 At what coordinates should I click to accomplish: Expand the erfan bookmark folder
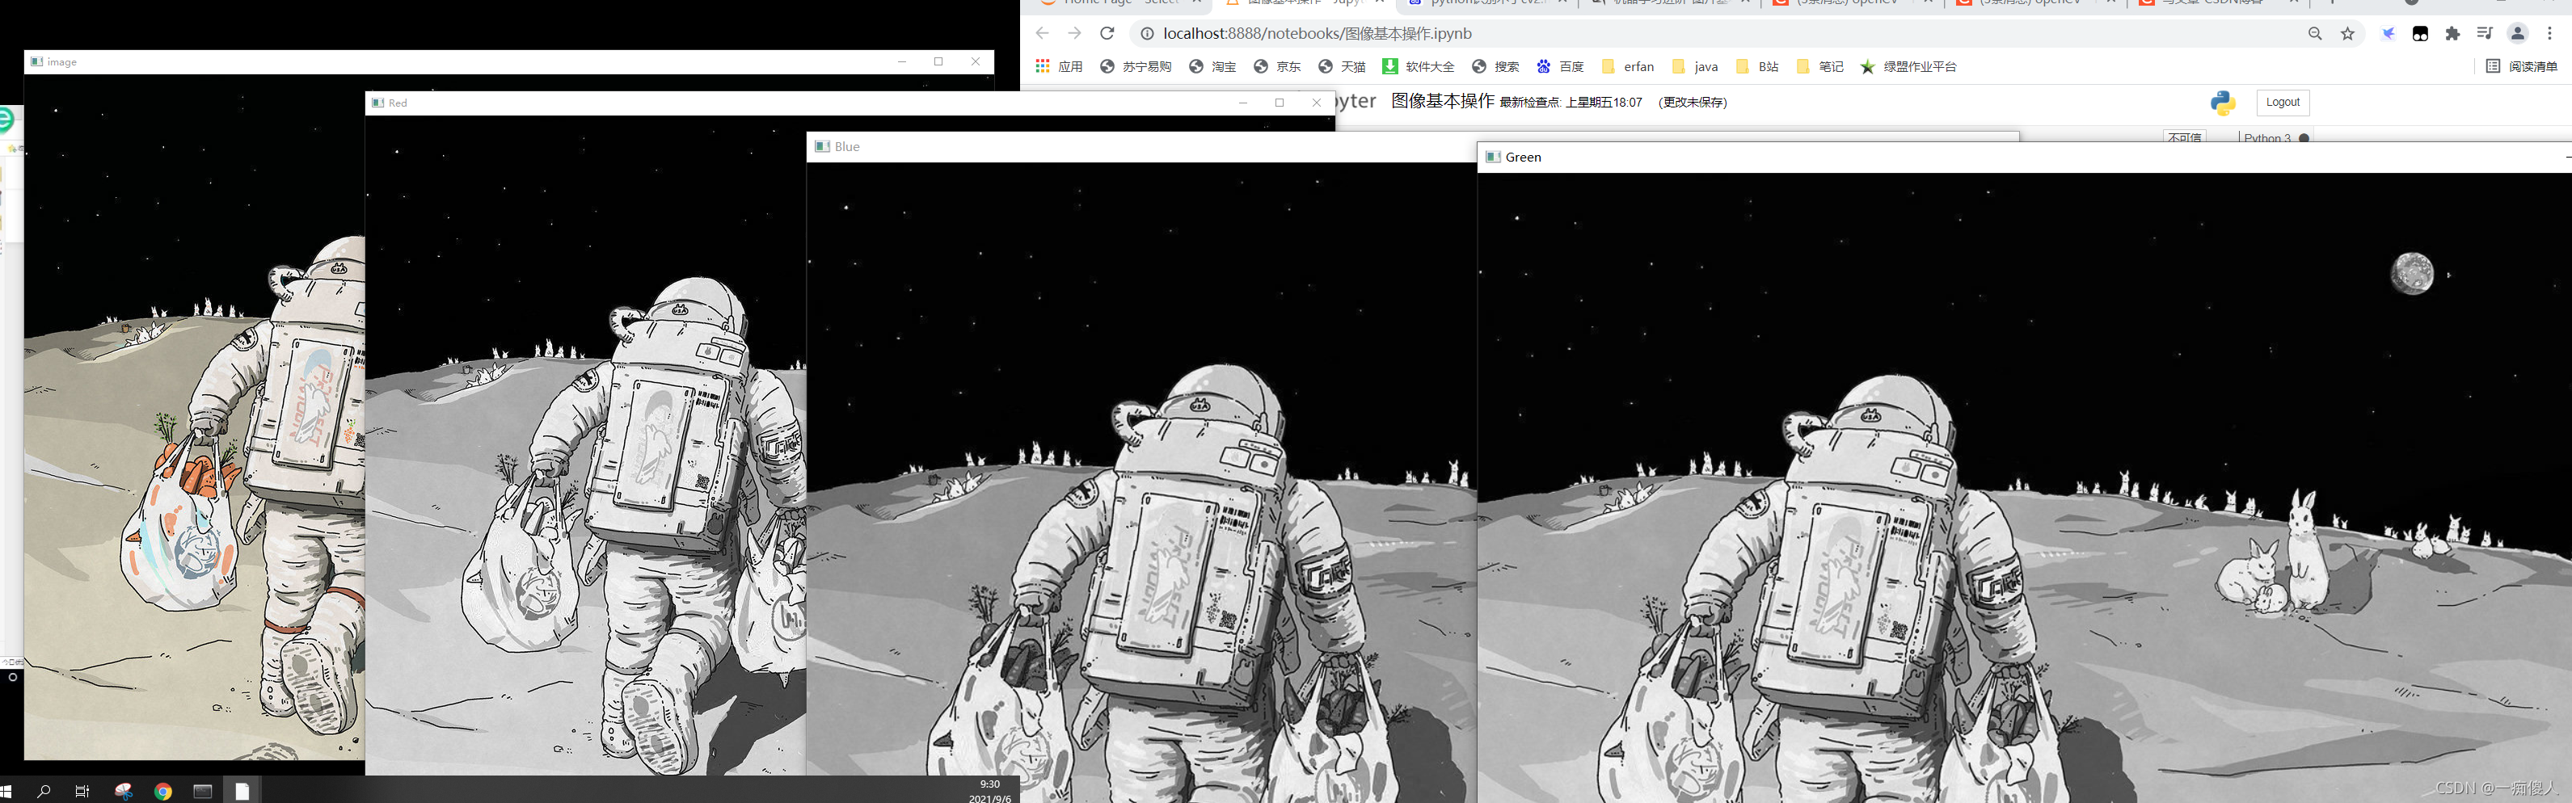[1627, 67]
